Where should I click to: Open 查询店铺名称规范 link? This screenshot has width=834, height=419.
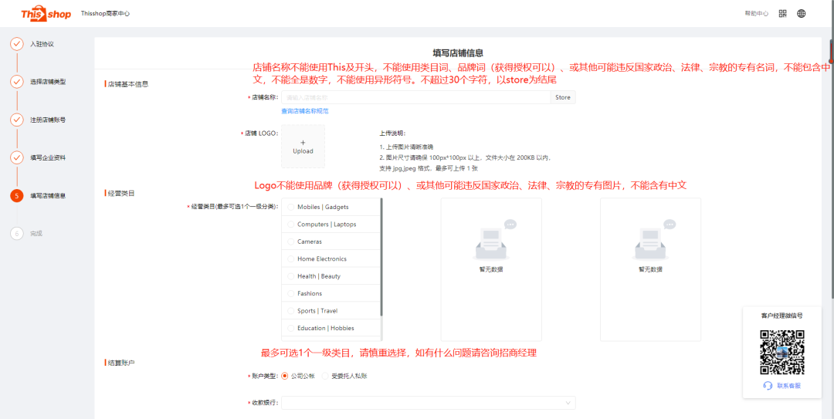coord(305,111)
